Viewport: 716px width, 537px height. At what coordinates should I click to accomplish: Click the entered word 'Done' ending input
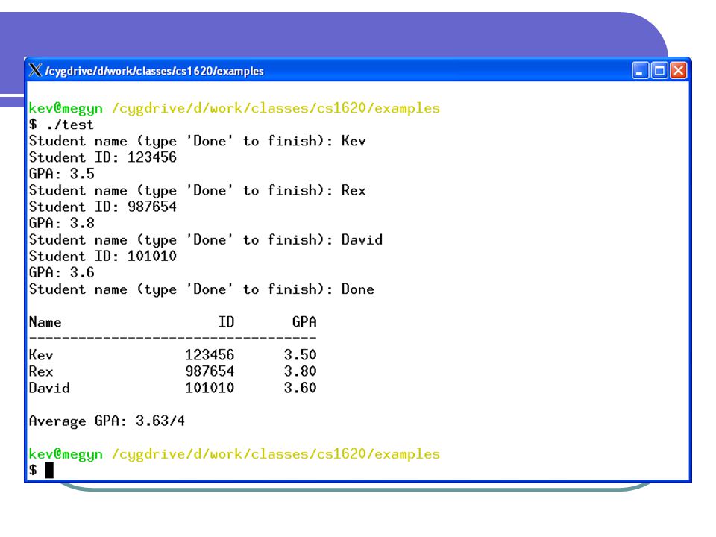357,289
